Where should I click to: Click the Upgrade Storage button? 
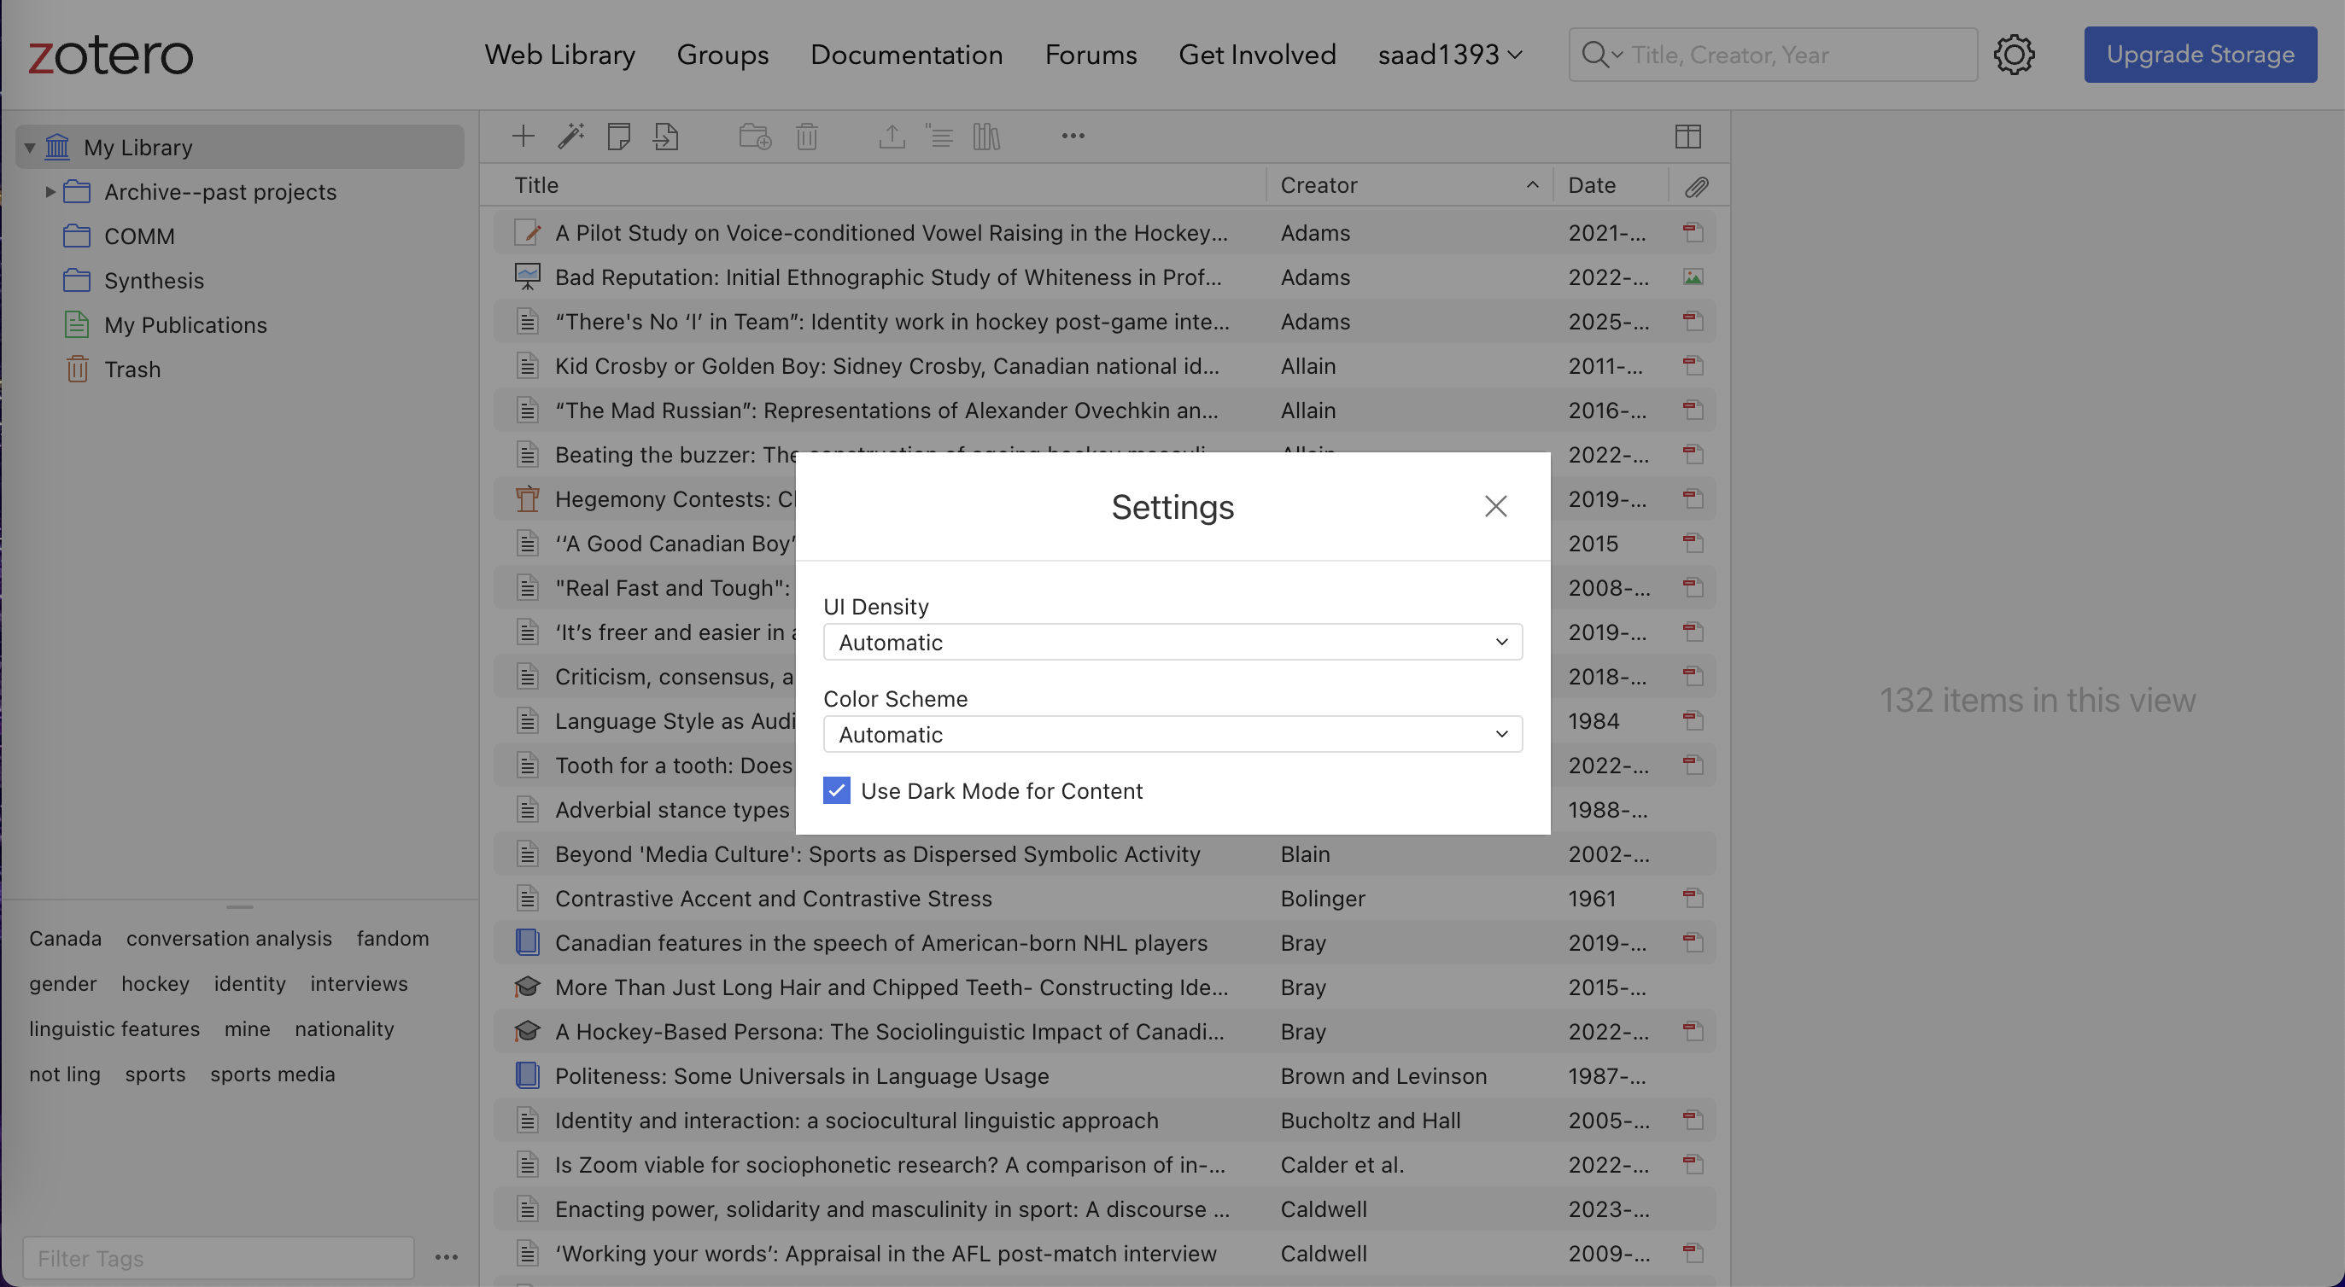point(2199,55)
